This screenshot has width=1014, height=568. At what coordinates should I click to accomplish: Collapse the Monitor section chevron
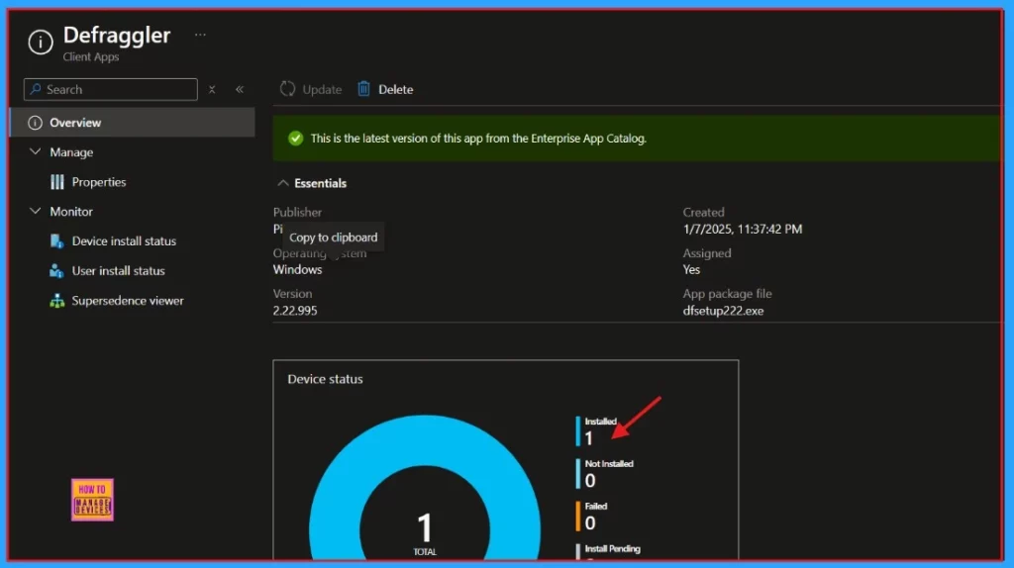click(x=35, y=212)
